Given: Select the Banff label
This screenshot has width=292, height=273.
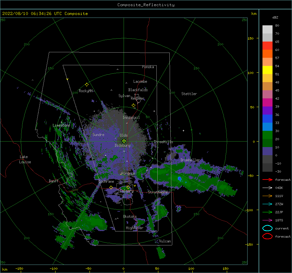Looking at the screenshot, I should [x=54, y=181].
